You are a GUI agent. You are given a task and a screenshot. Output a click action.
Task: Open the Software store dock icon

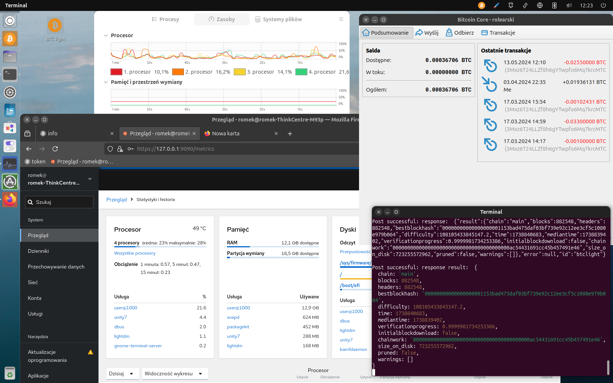[x=10, y=128]
